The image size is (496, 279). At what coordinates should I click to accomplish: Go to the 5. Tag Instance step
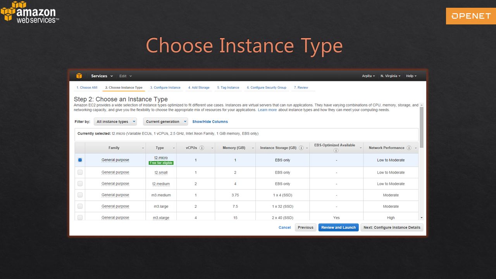(228, 88)
